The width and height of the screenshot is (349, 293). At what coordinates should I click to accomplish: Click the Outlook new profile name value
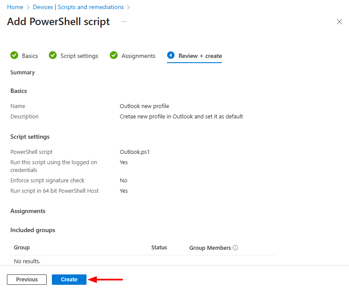point(144,106)
